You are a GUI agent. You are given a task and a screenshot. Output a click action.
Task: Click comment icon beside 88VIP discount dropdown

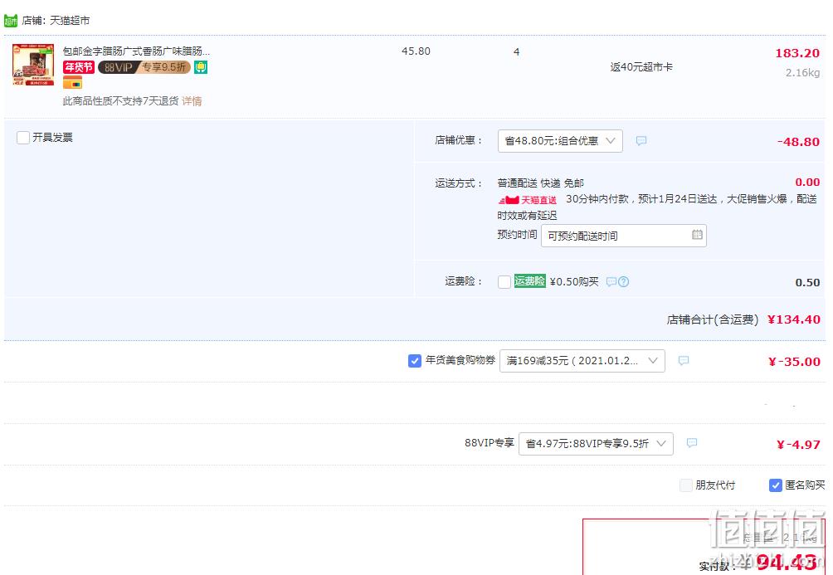[692, 443]
